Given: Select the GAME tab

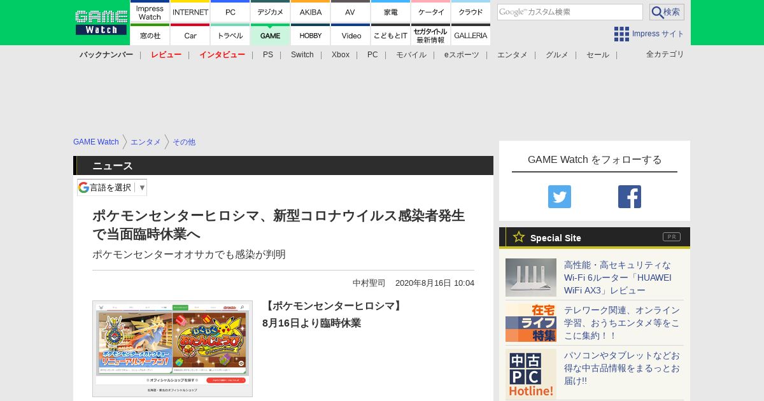Looking at the screenshot, I should coord(271,34).
